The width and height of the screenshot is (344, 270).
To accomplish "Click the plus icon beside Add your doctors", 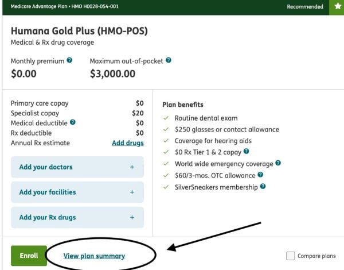I will click(x=132, y=167).
